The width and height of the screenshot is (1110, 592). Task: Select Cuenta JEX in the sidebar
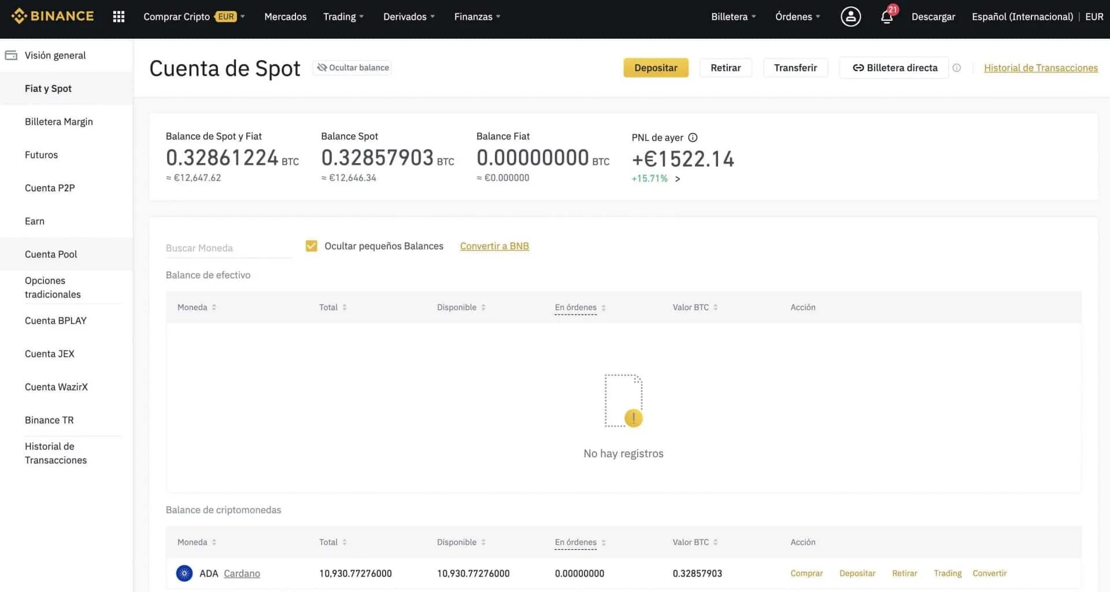click(66, 354)
